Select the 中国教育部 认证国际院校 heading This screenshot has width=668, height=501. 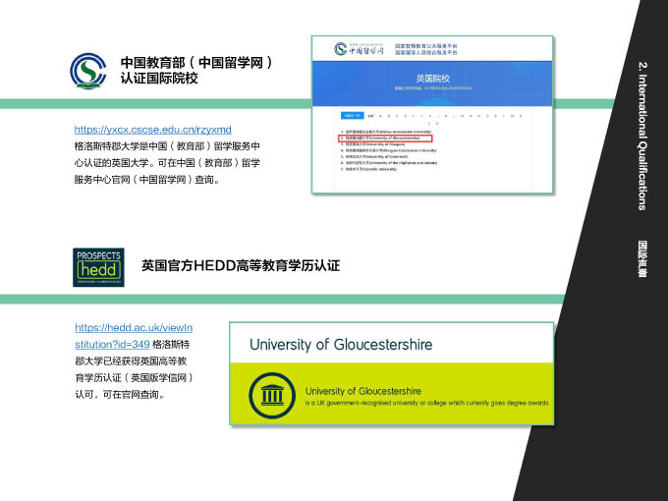[195, 70]
